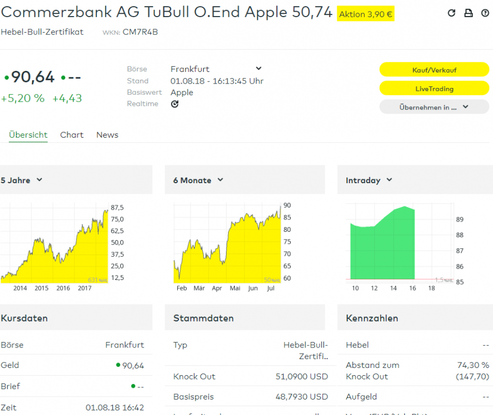Click the Kauf/Verkauf button
The height and width of the screenshot is (415, 493).
434,70
